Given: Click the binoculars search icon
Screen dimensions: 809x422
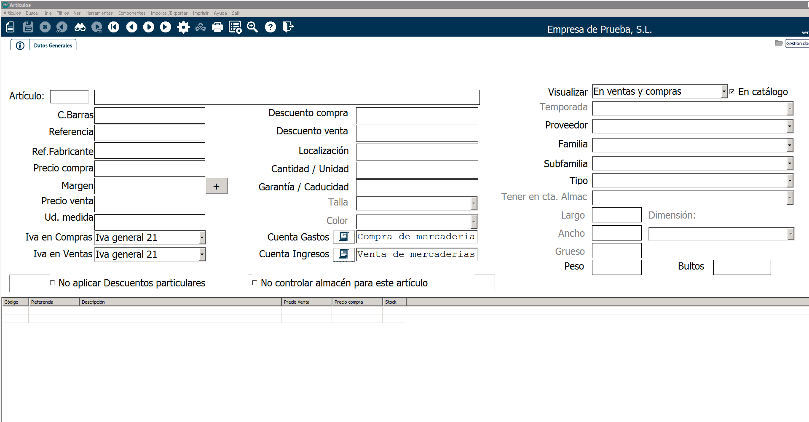Looking at the screenshot, I should pos(80,27).
